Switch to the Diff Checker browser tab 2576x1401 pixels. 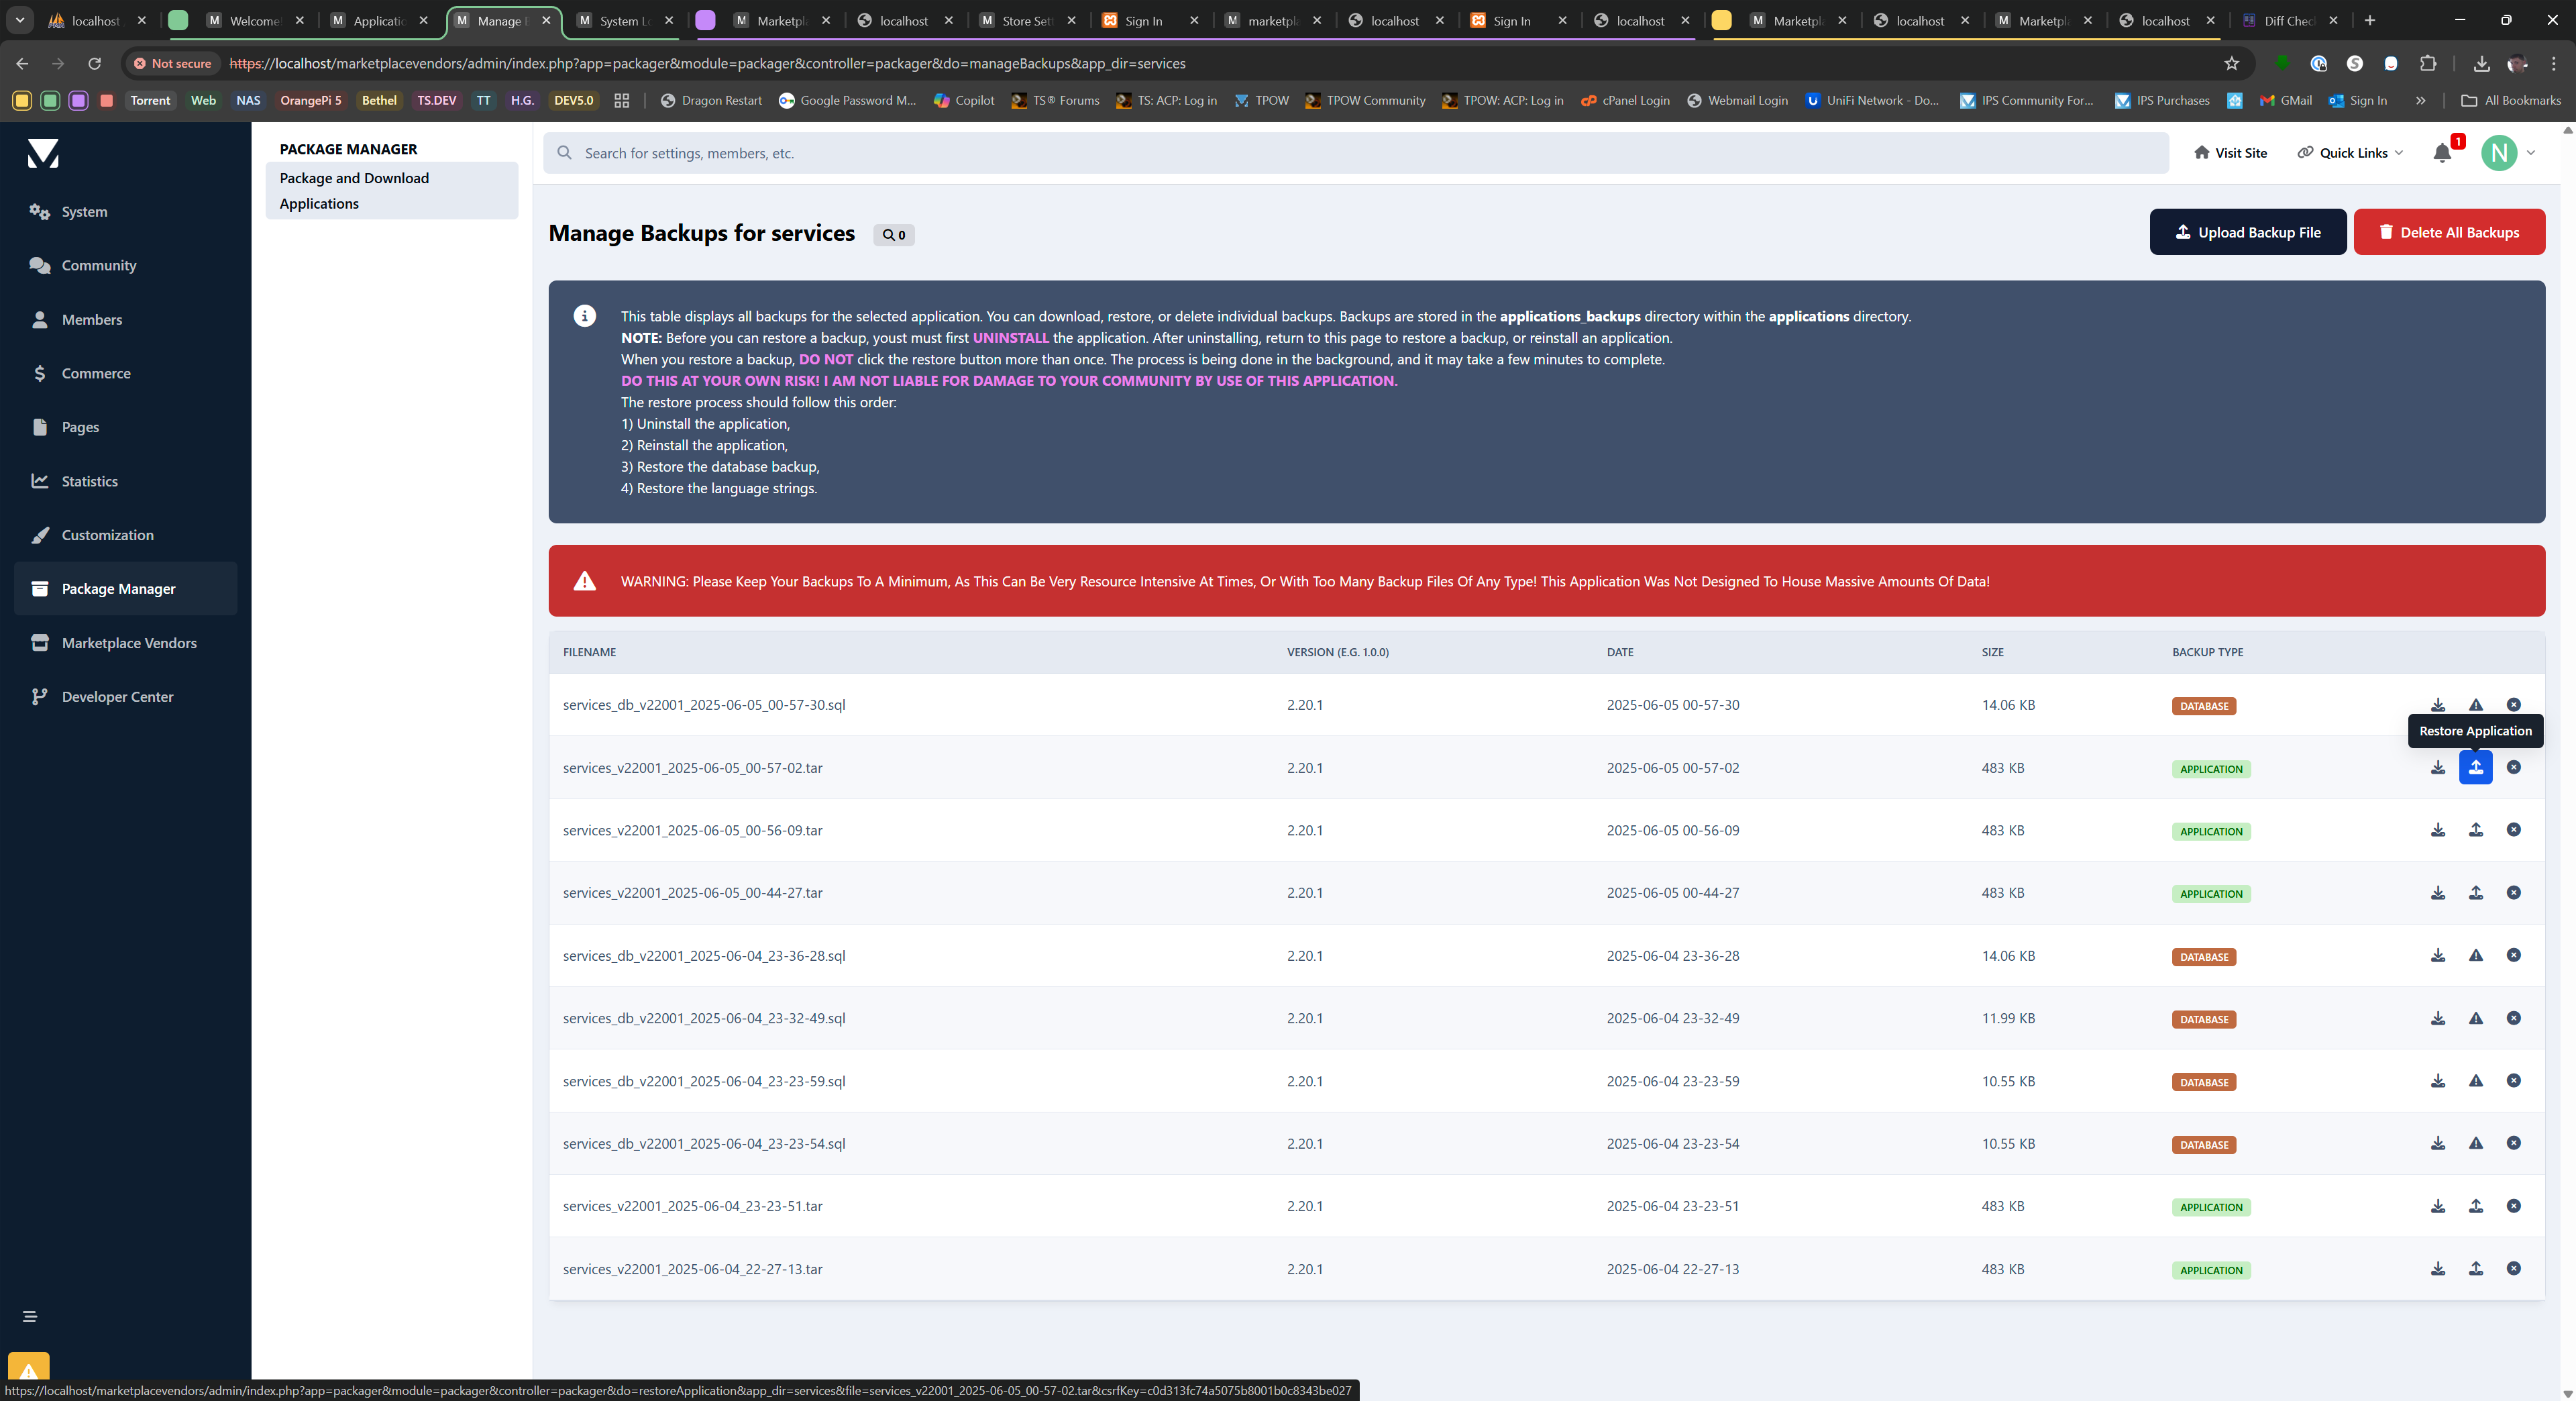(x=2290, y=20)
